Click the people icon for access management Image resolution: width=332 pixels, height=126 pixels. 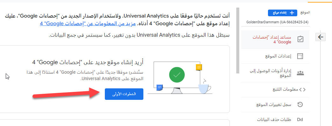pyautogui.click(x=300, y=73)
